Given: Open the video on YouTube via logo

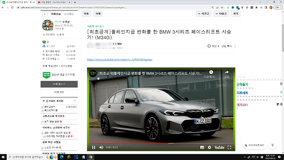Looking at the screenshot, I should 219,148.
